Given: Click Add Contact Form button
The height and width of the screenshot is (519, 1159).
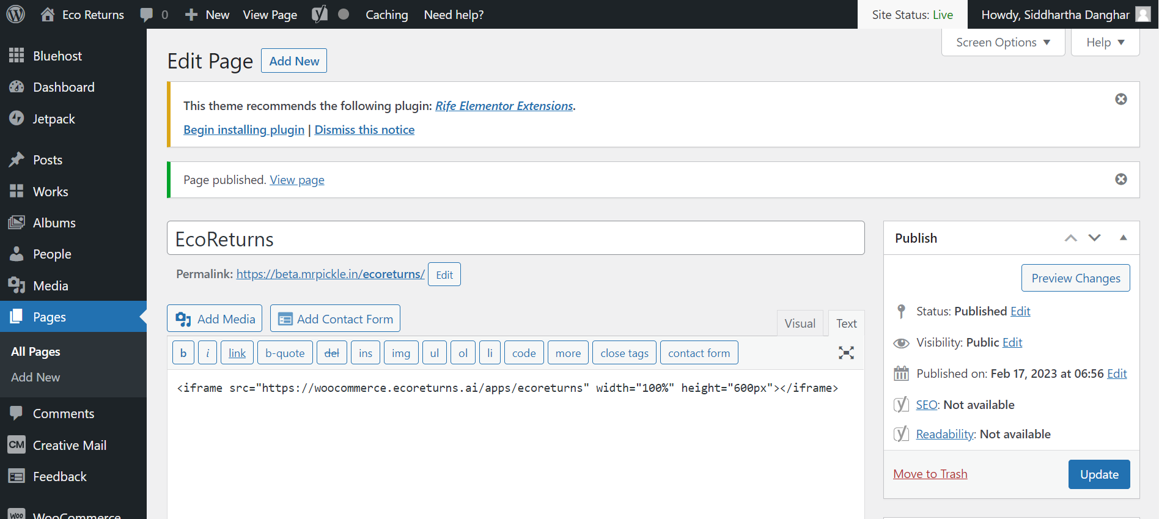Looking at the screenshot, I should click(335, 318).
